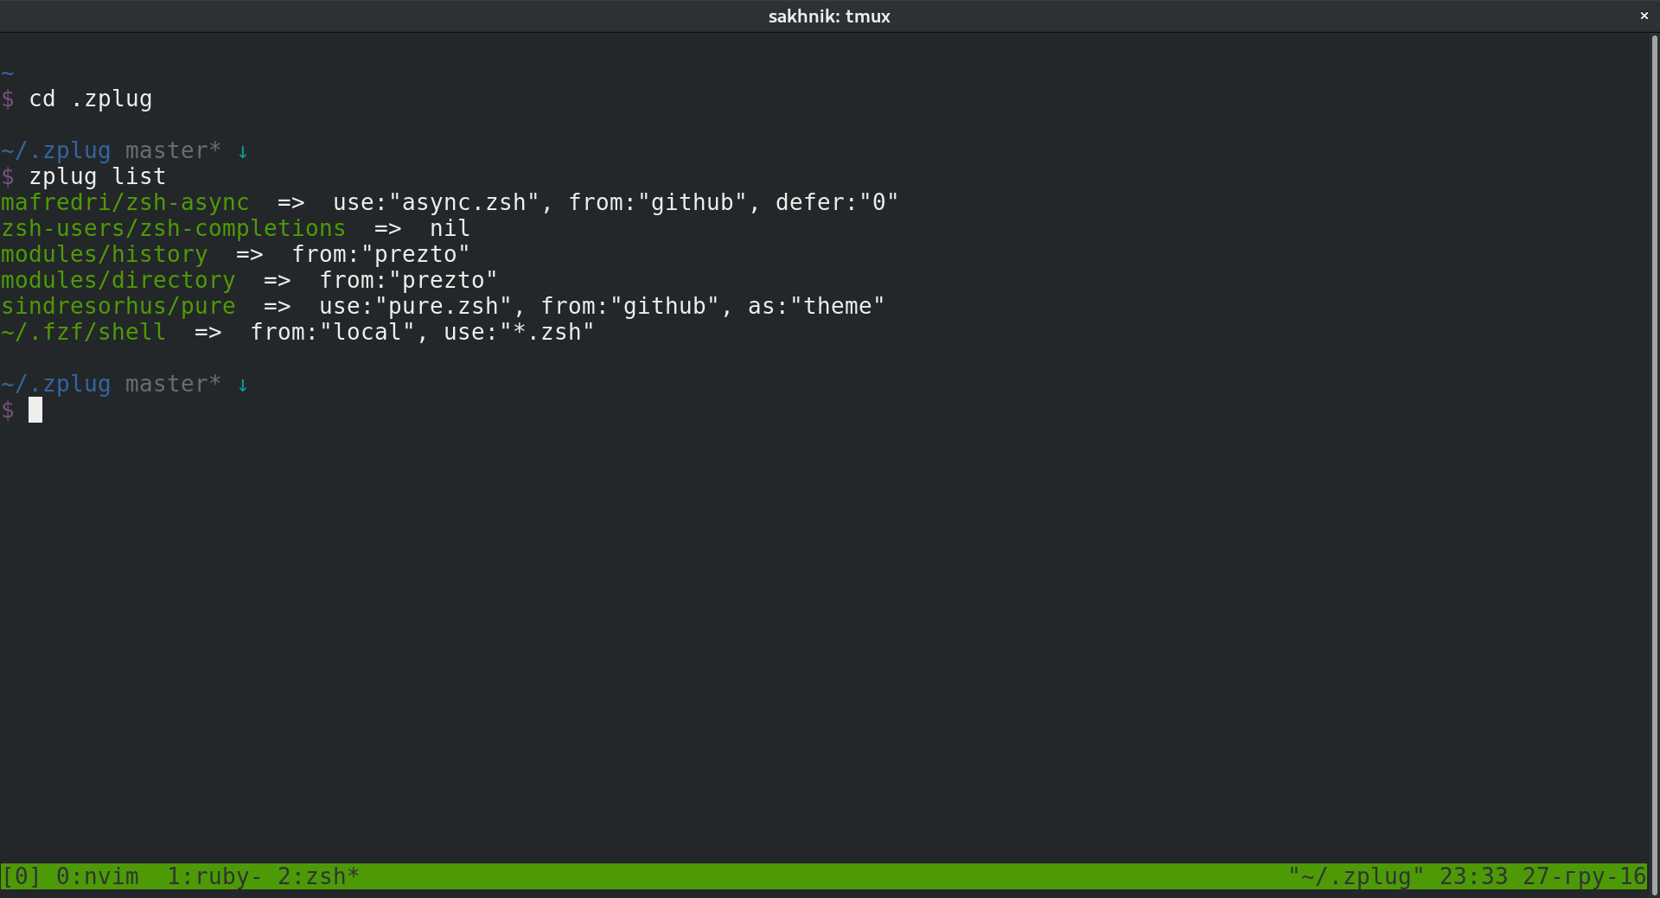
Task: Click from:"prezto" on the modules/history row
Action: pyautogui.click(x=380, y=255)
